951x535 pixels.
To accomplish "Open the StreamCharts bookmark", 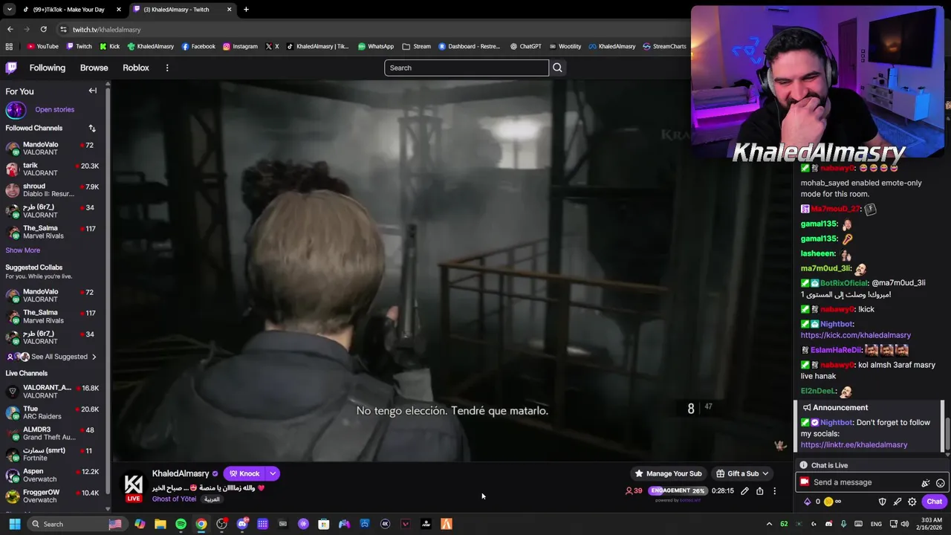I will coord(664,46).
